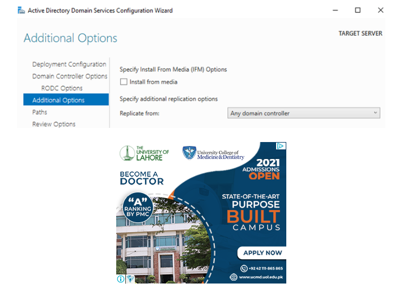This screenshot has width=394, height=292.
Task: Open the Review Options step
Action: 54,124
